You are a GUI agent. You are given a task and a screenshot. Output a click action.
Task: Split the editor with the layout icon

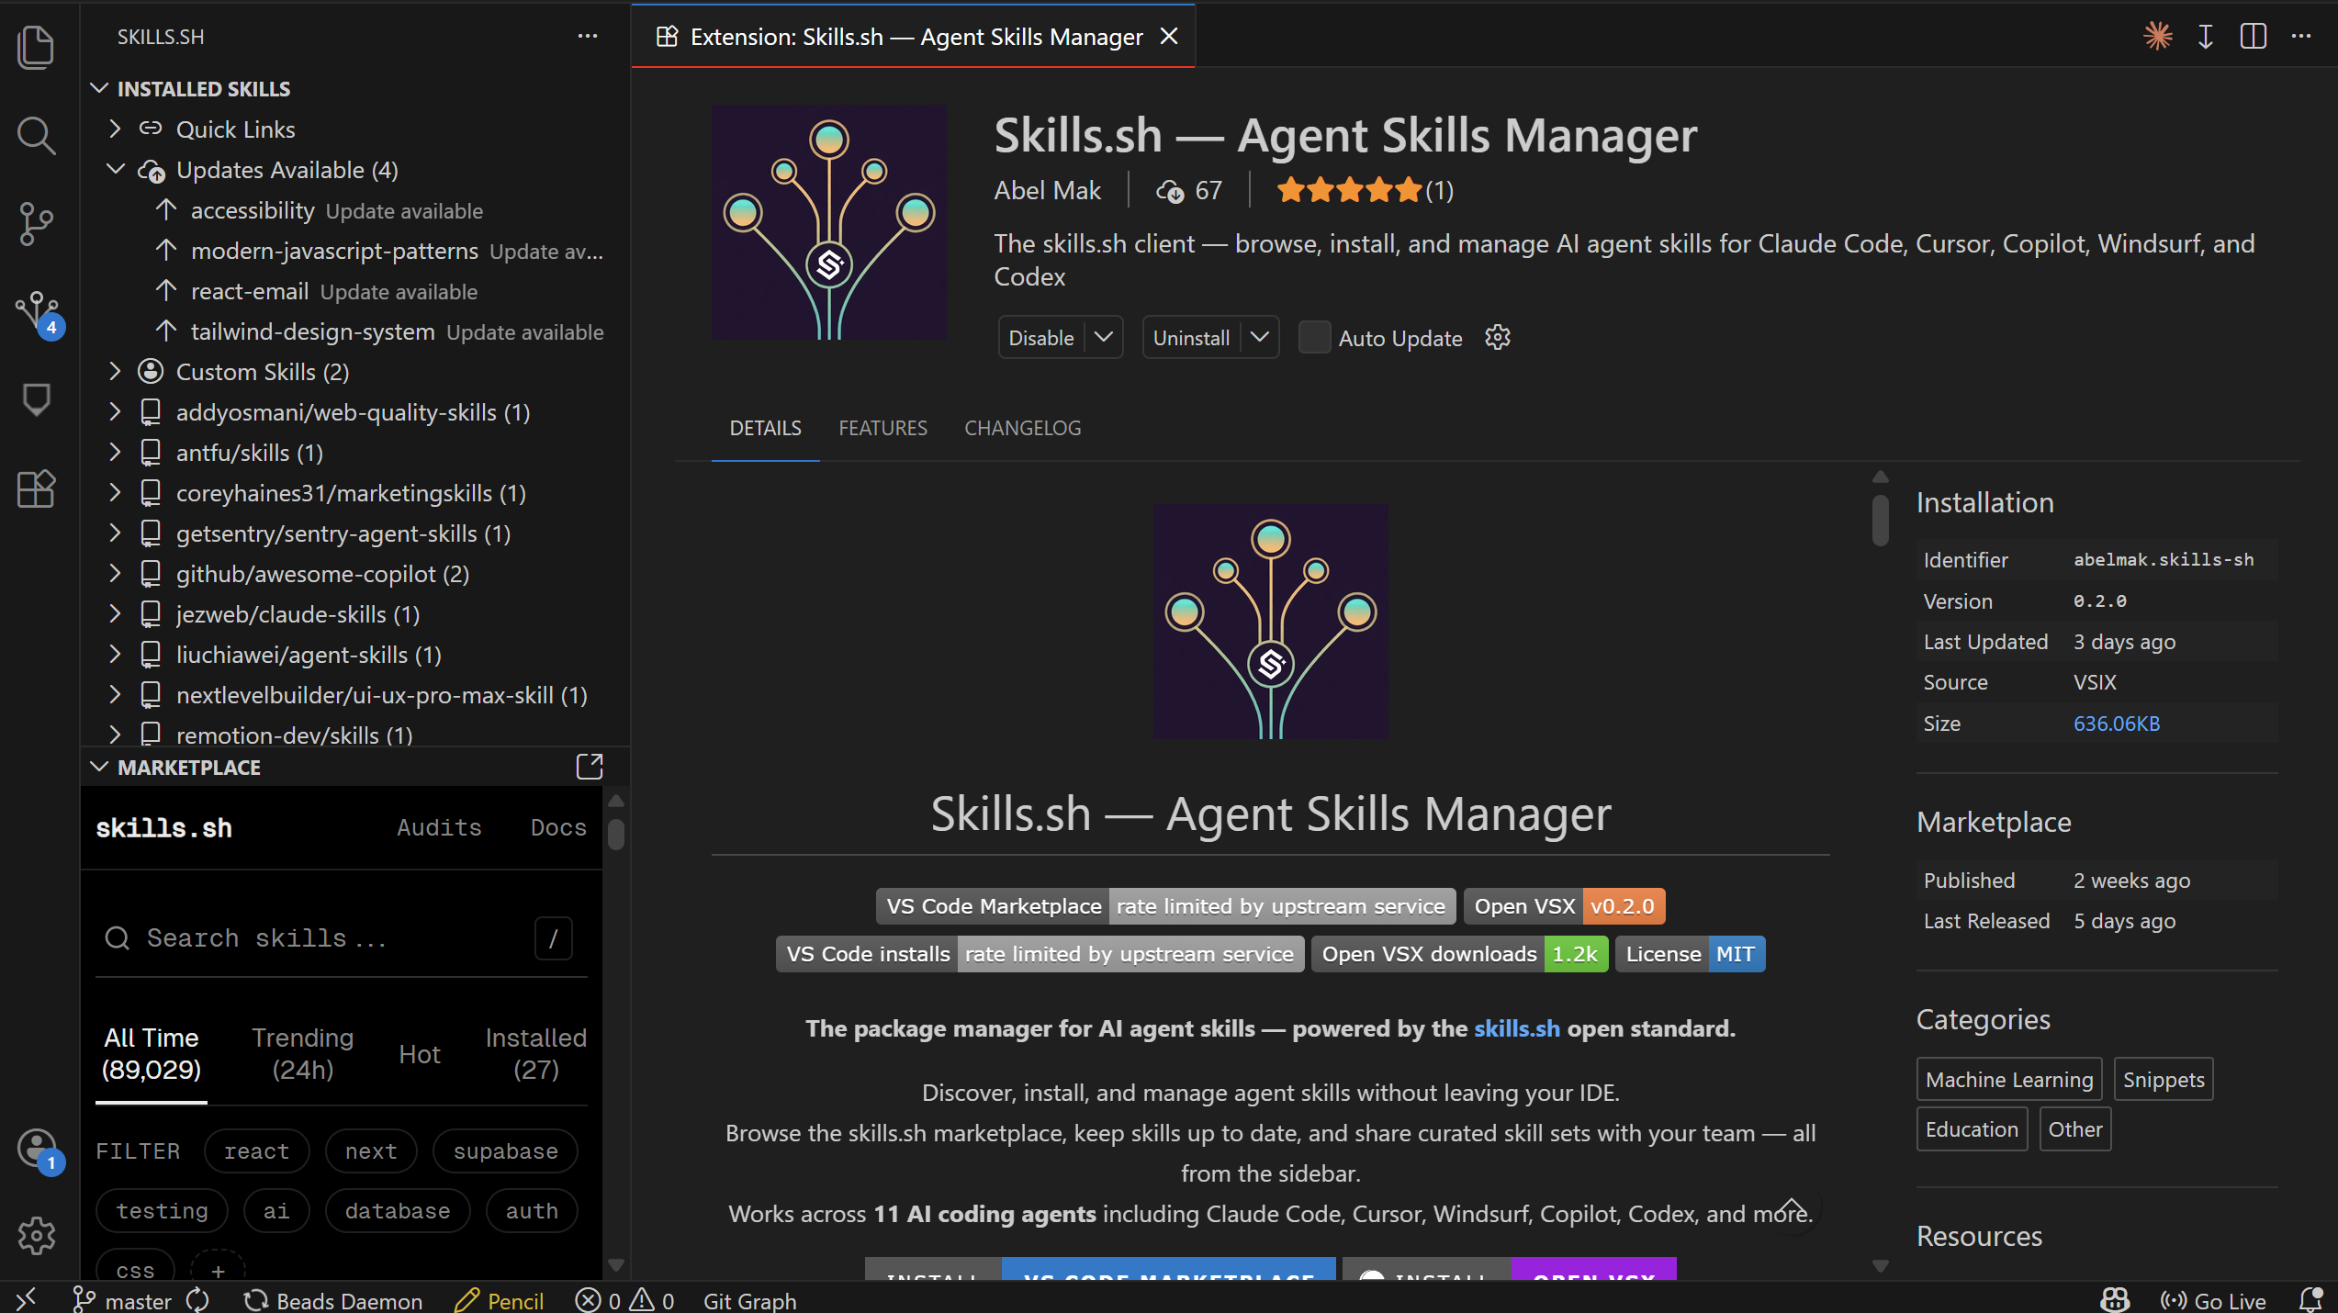2253,36
